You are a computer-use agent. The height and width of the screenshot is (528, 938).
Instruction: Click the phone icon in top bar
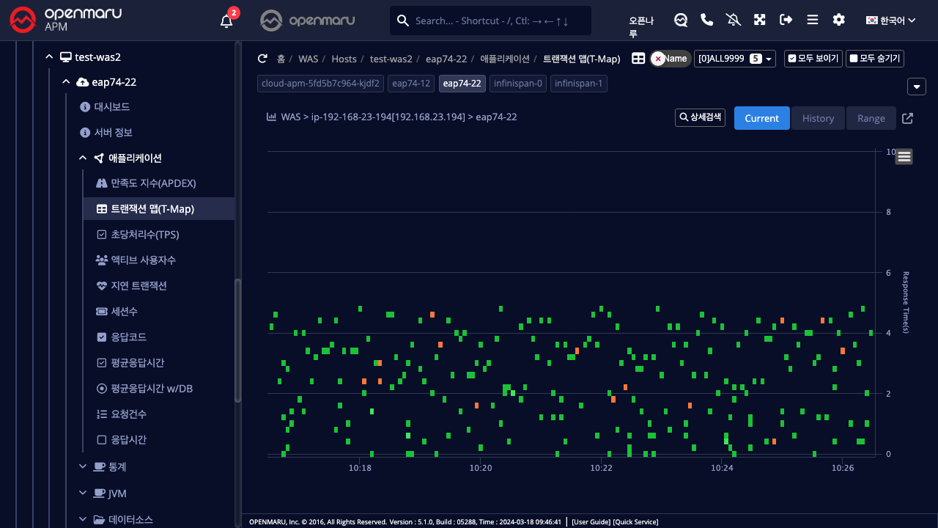coord(707,20)
